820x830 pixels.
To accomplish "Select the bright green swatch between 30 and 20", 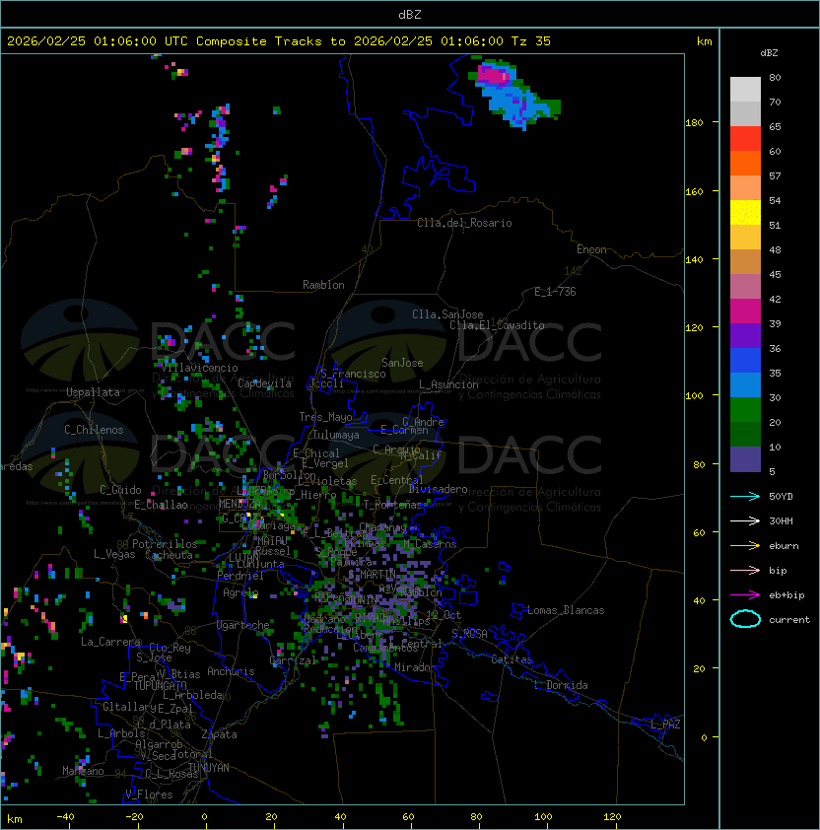I will tap(745, 410).
